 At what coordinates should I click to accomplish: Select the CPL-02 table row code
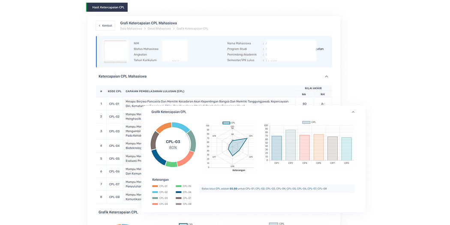tap(114, 117)
